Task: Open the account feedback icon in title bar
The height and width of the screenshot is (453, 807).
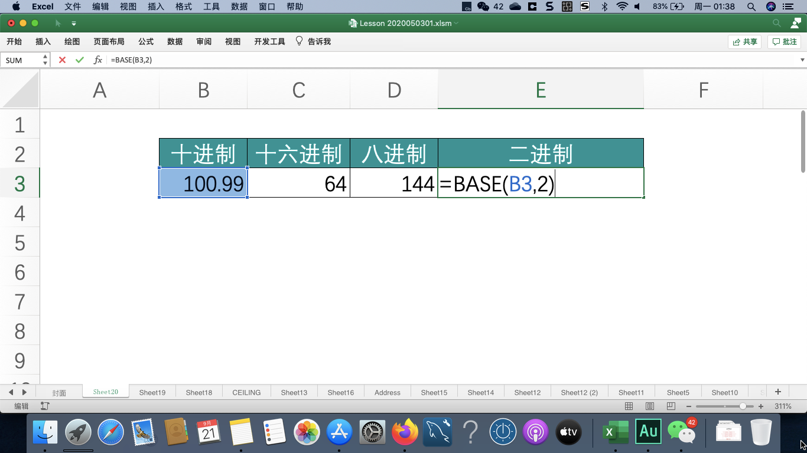Action: (x=796, y=23)
